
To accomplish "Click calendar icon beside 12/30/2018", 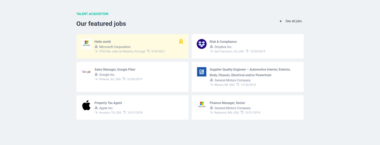I will click(x=238, y=85).
